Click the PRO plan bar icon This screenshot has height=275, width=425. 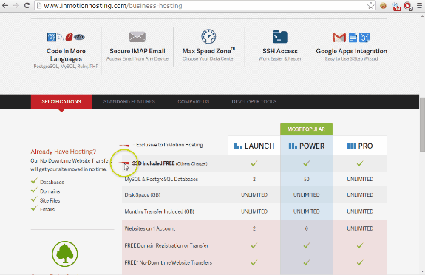tap(352, 146)
